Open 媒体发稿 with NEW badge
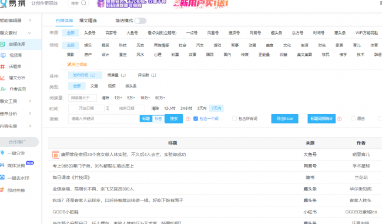The image size is (382, 224). [x=16, y=166]
